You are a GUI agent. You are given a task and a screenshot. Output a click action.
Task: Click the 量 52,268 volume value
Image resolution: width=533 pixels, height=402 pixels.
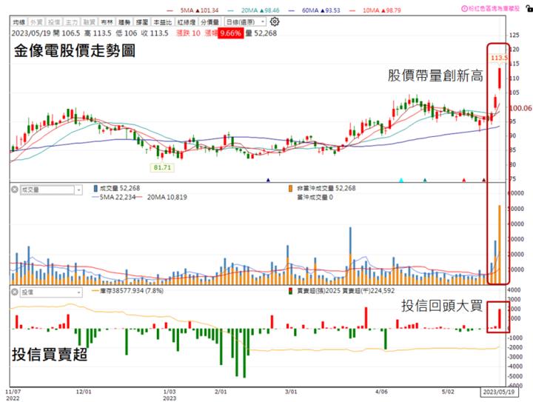pyautogui.click(x=261, y=33)
